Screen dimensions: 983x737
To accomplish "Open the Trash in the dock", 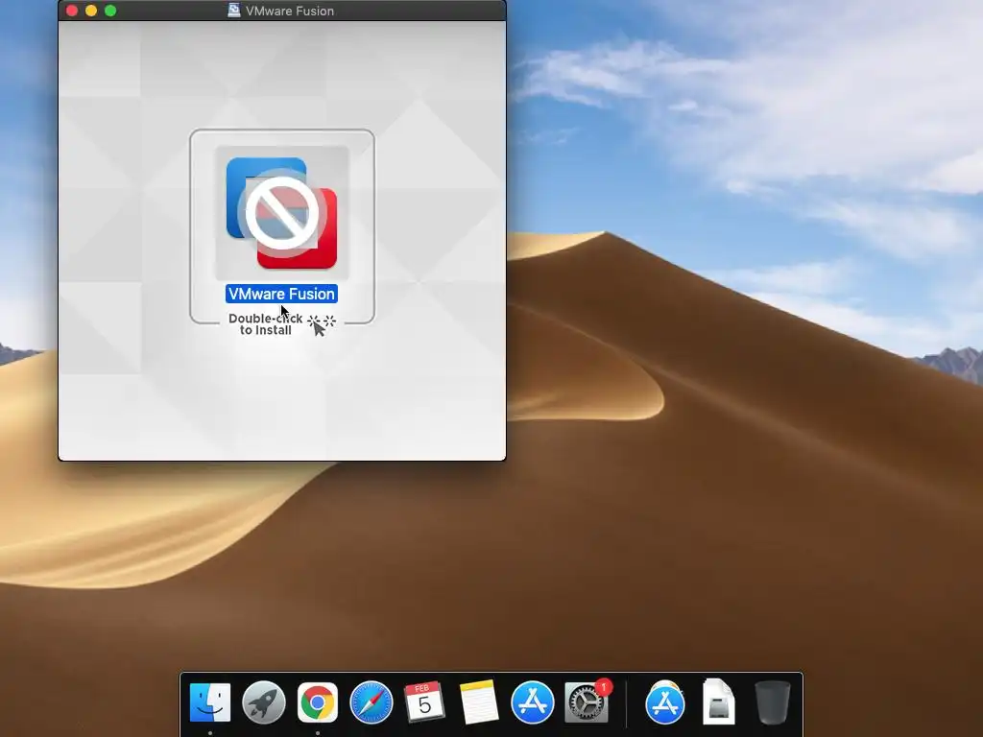I will (x=773, y=702).
